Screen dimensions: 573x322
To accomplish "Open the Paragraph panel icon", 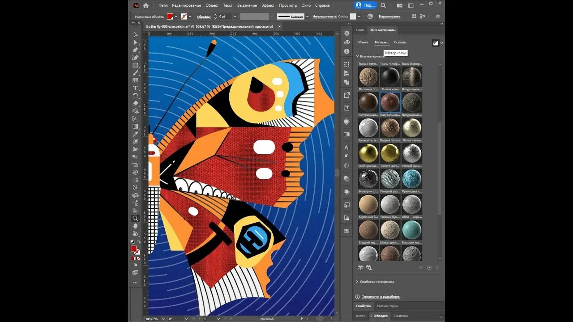I will (x=346, y=157).
